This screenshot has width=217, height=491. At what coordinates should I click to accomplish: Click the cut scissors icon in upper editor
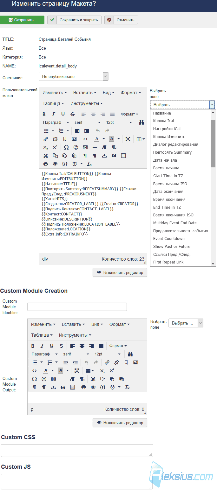pyautogui.click(x=45, y=156)
